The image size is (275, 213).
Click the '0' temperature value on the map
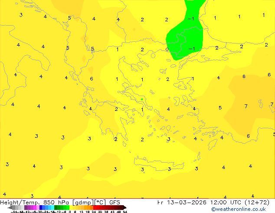pos(167,50)
